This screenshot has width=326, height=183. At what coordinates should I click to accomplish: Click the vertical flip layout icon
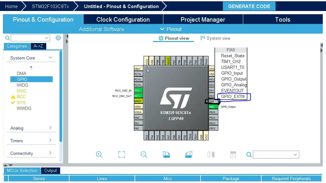[211, 155]
